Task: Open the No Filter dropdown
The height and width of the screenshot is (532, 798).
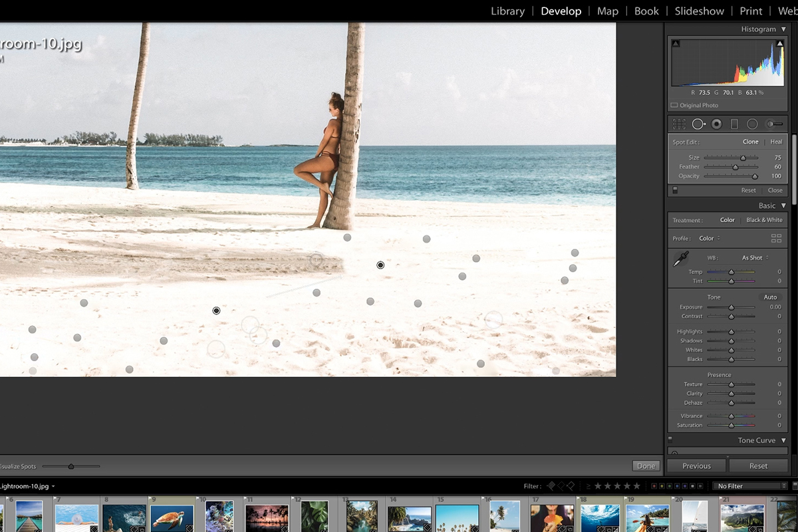Action: pyautogui.click(x=750, y=485)
